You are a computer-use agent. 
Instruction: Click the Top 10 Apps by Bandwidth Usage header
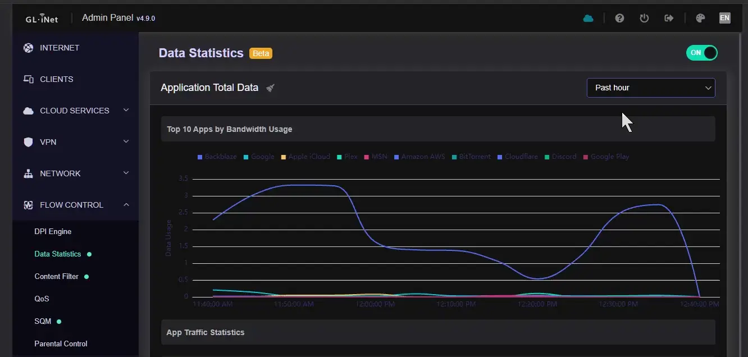[x=438, y=129]
